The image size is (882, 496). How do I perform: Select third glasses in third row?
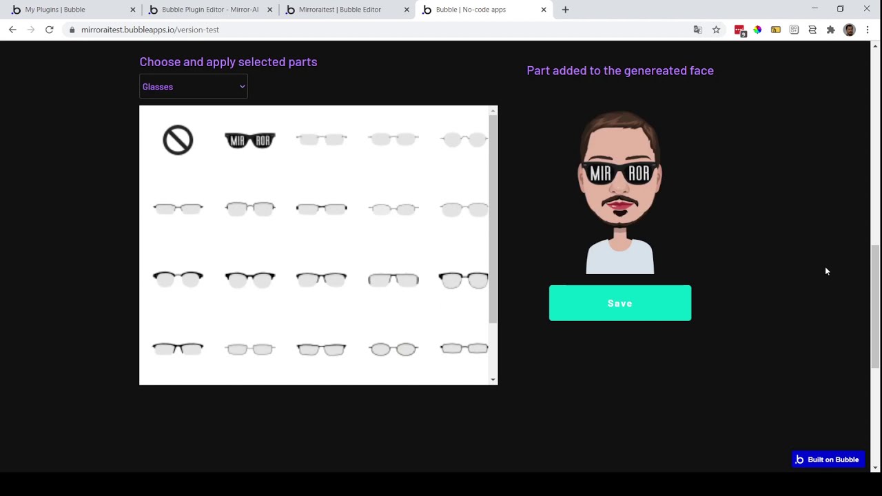click(322, 279)
